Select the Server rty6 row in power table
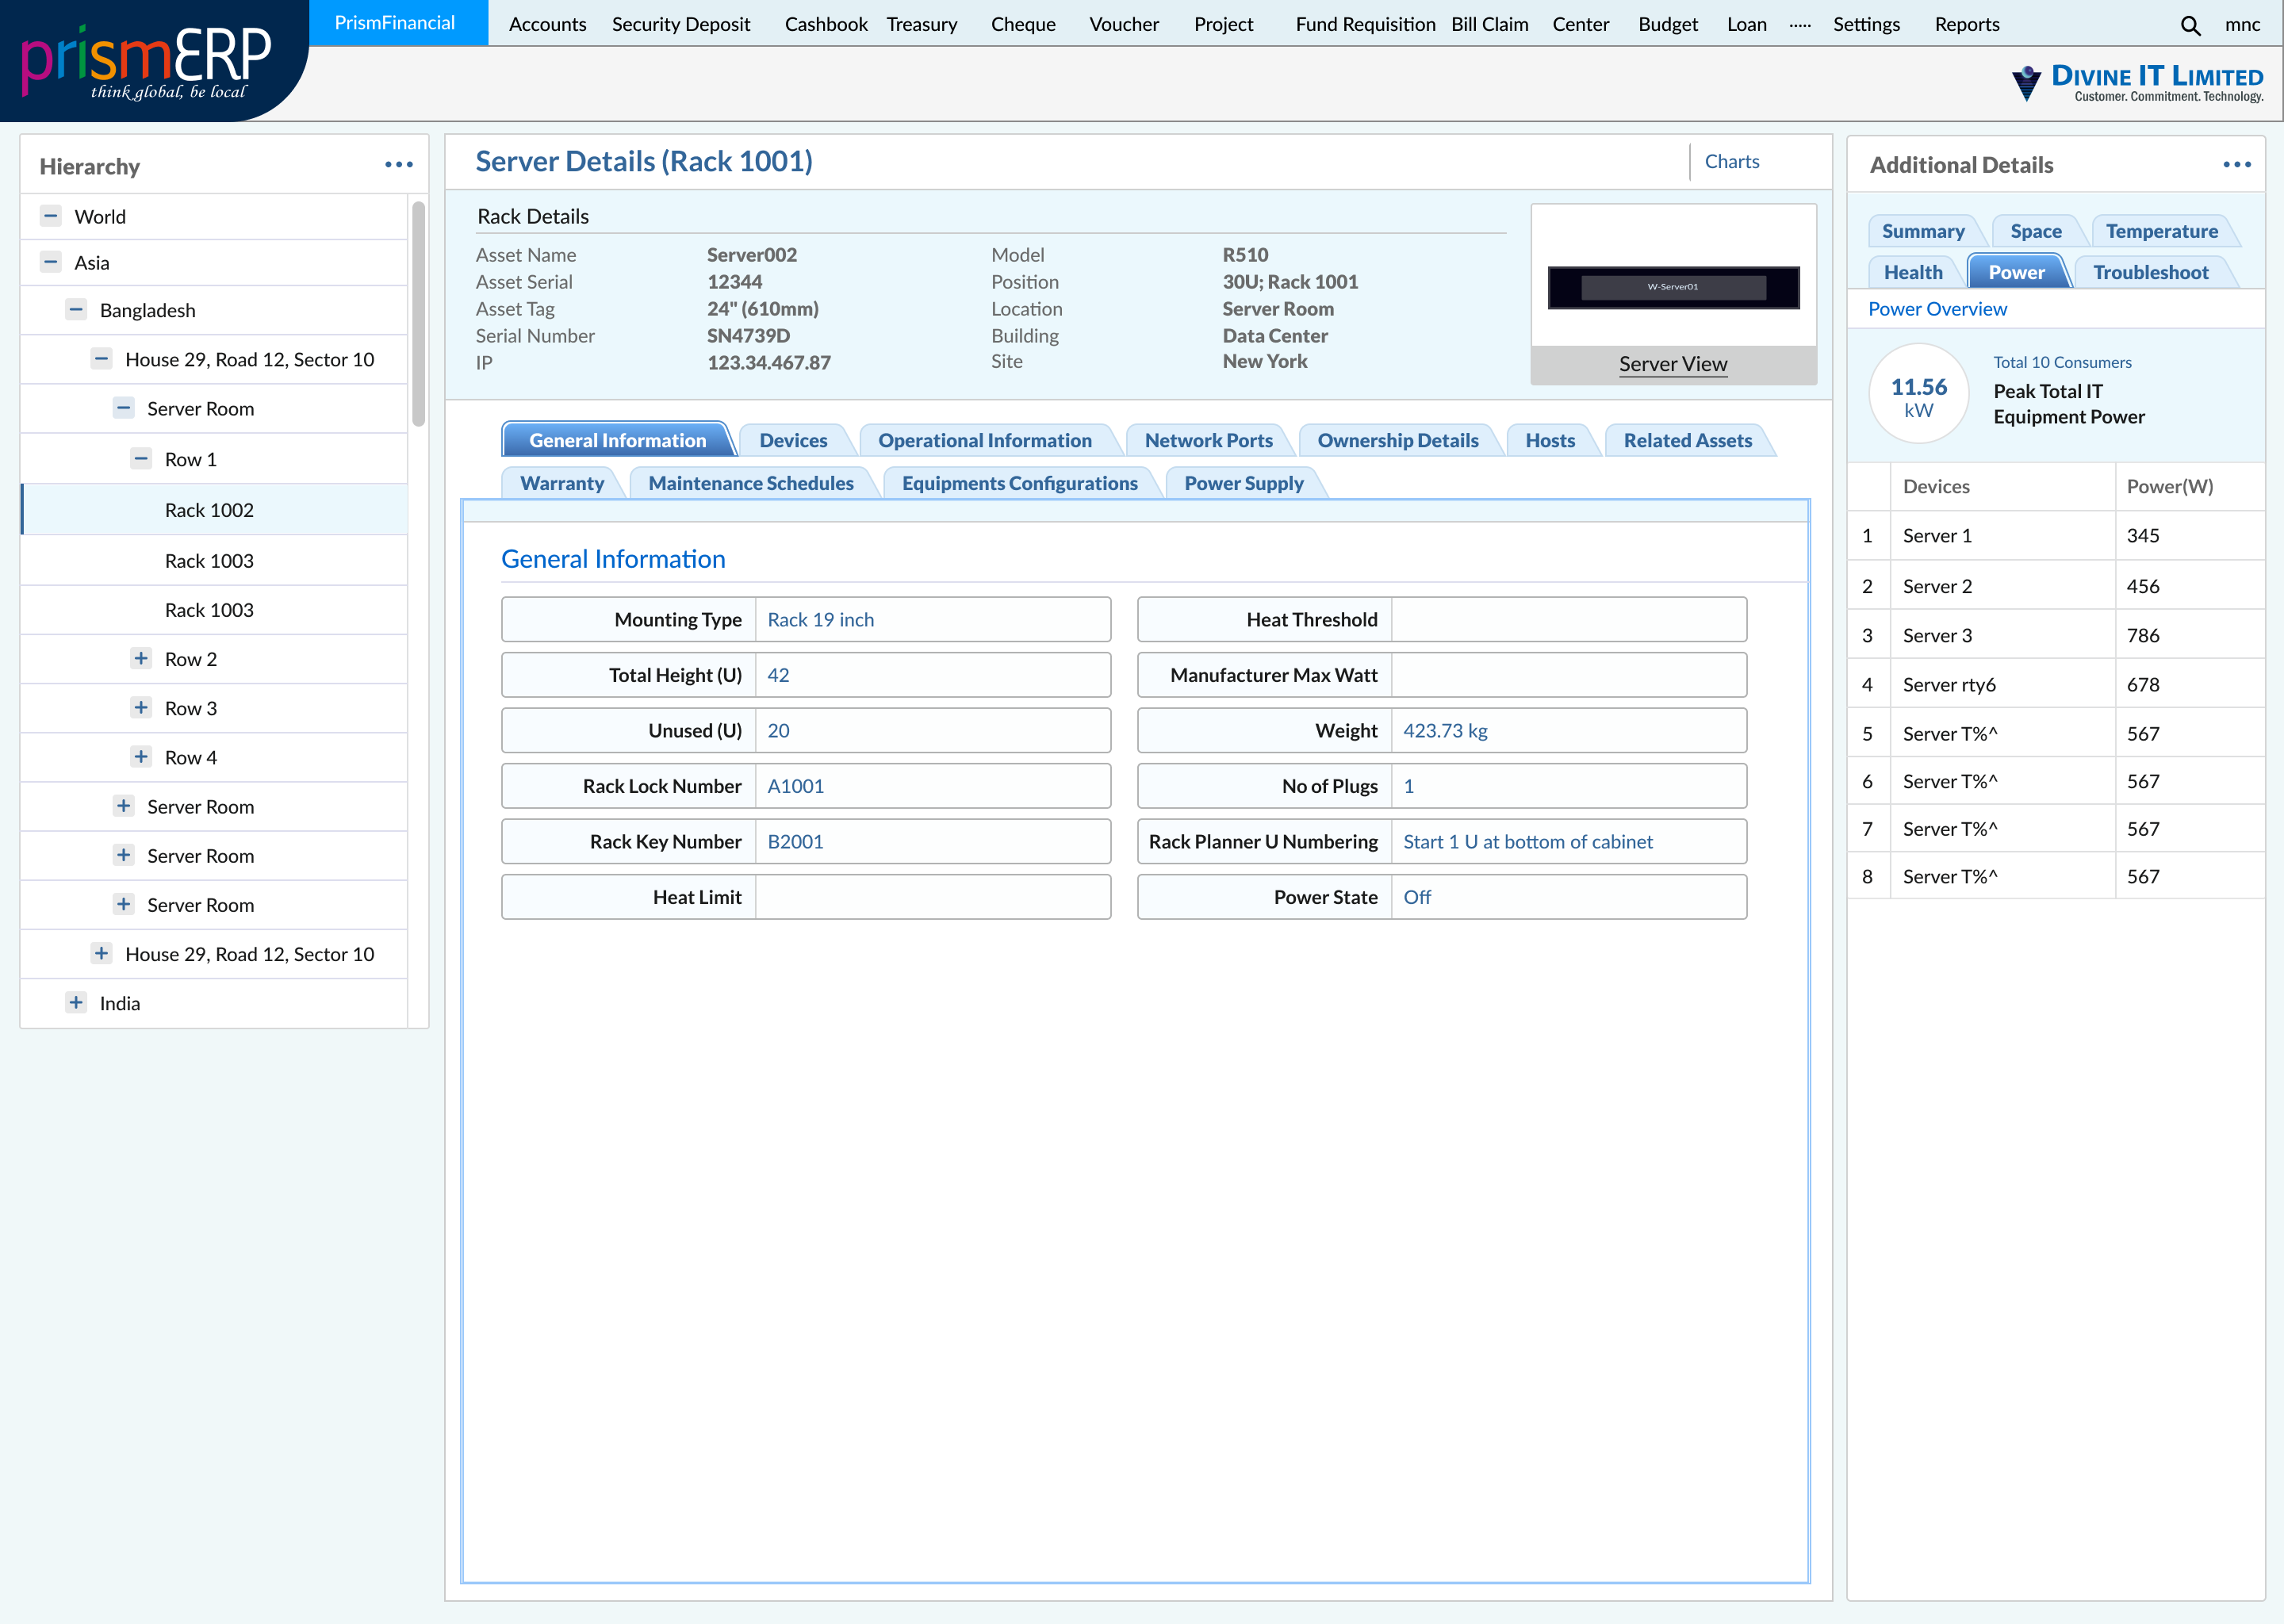 point(2056,684)
